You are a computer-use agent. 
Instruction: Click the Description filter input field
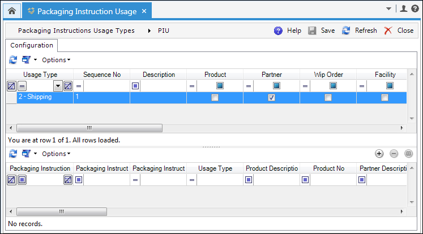coord(163,86)
